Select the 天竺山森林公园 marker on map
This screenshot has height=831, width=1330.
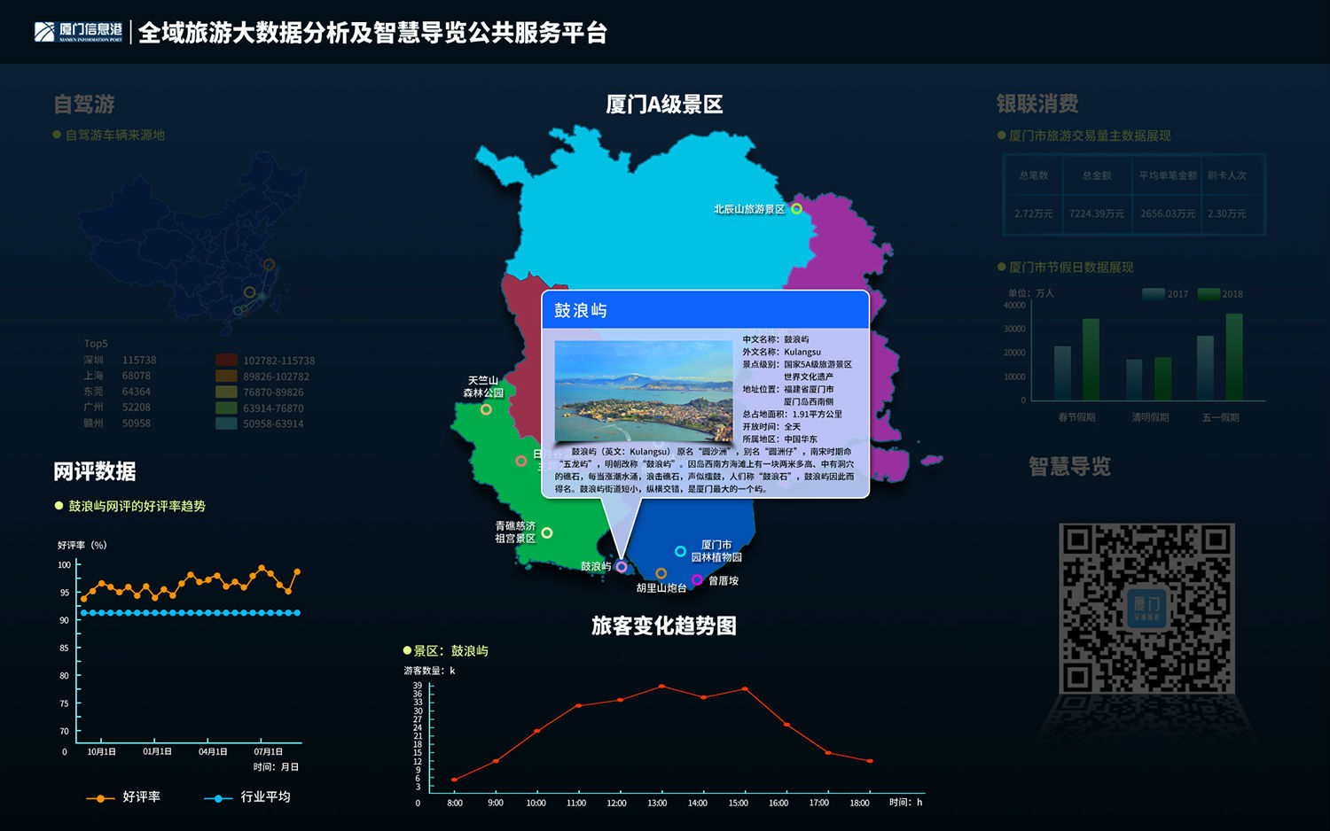tap(486, 409)
